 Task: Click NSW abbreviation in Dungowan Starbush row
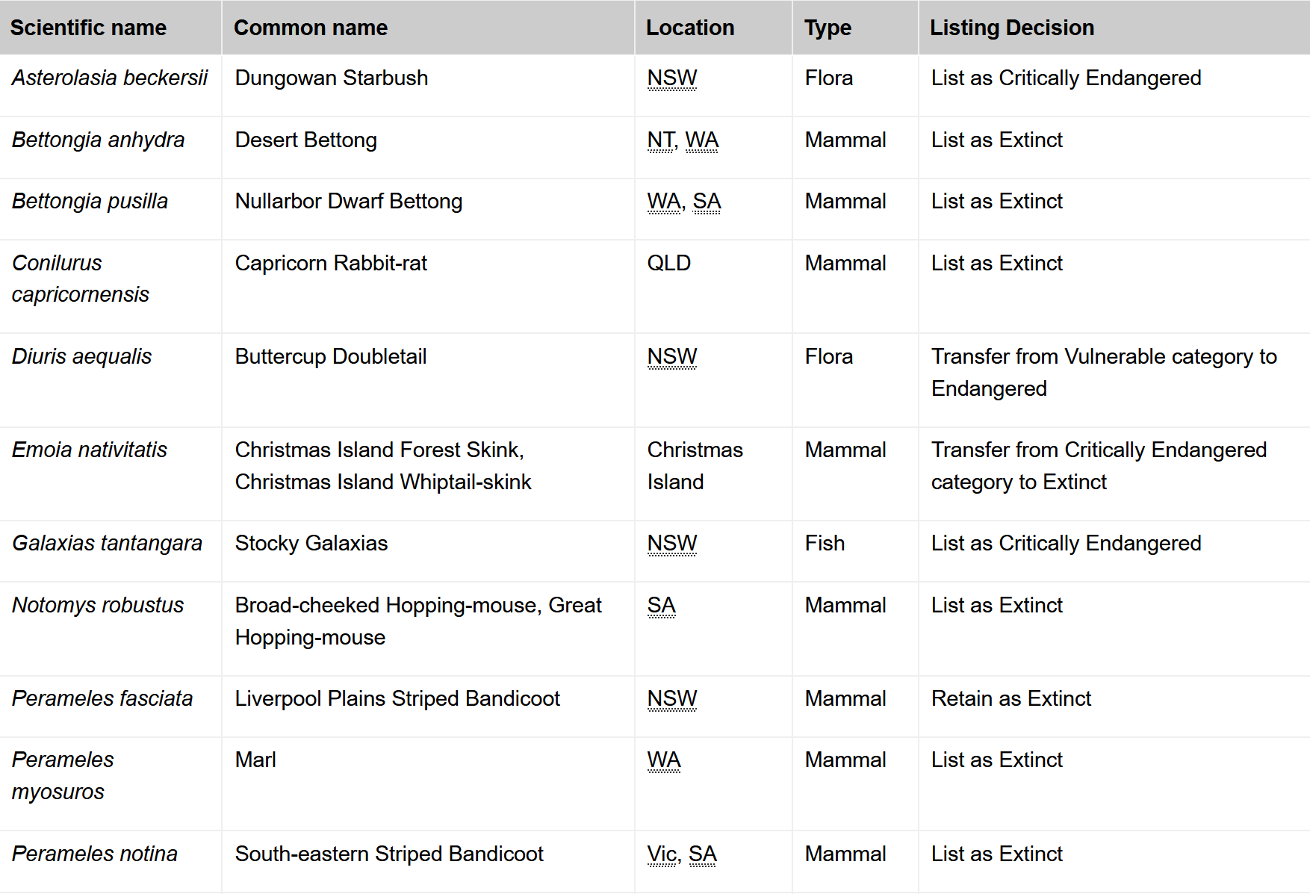tap(671, 78)
